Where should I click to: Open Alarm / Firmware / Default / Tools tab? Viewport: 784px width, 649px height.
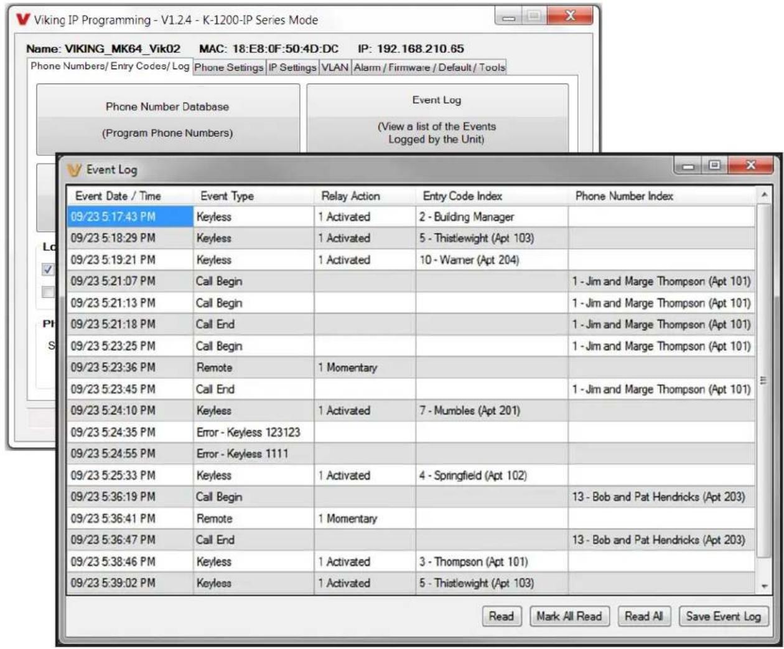pos(429,67)
